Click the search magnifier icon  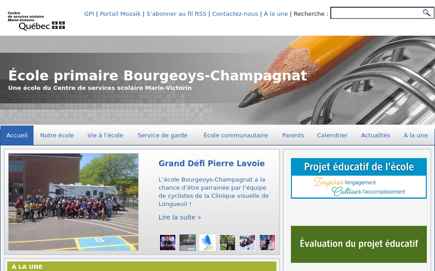pyautogui.click(x=426, y=13)
